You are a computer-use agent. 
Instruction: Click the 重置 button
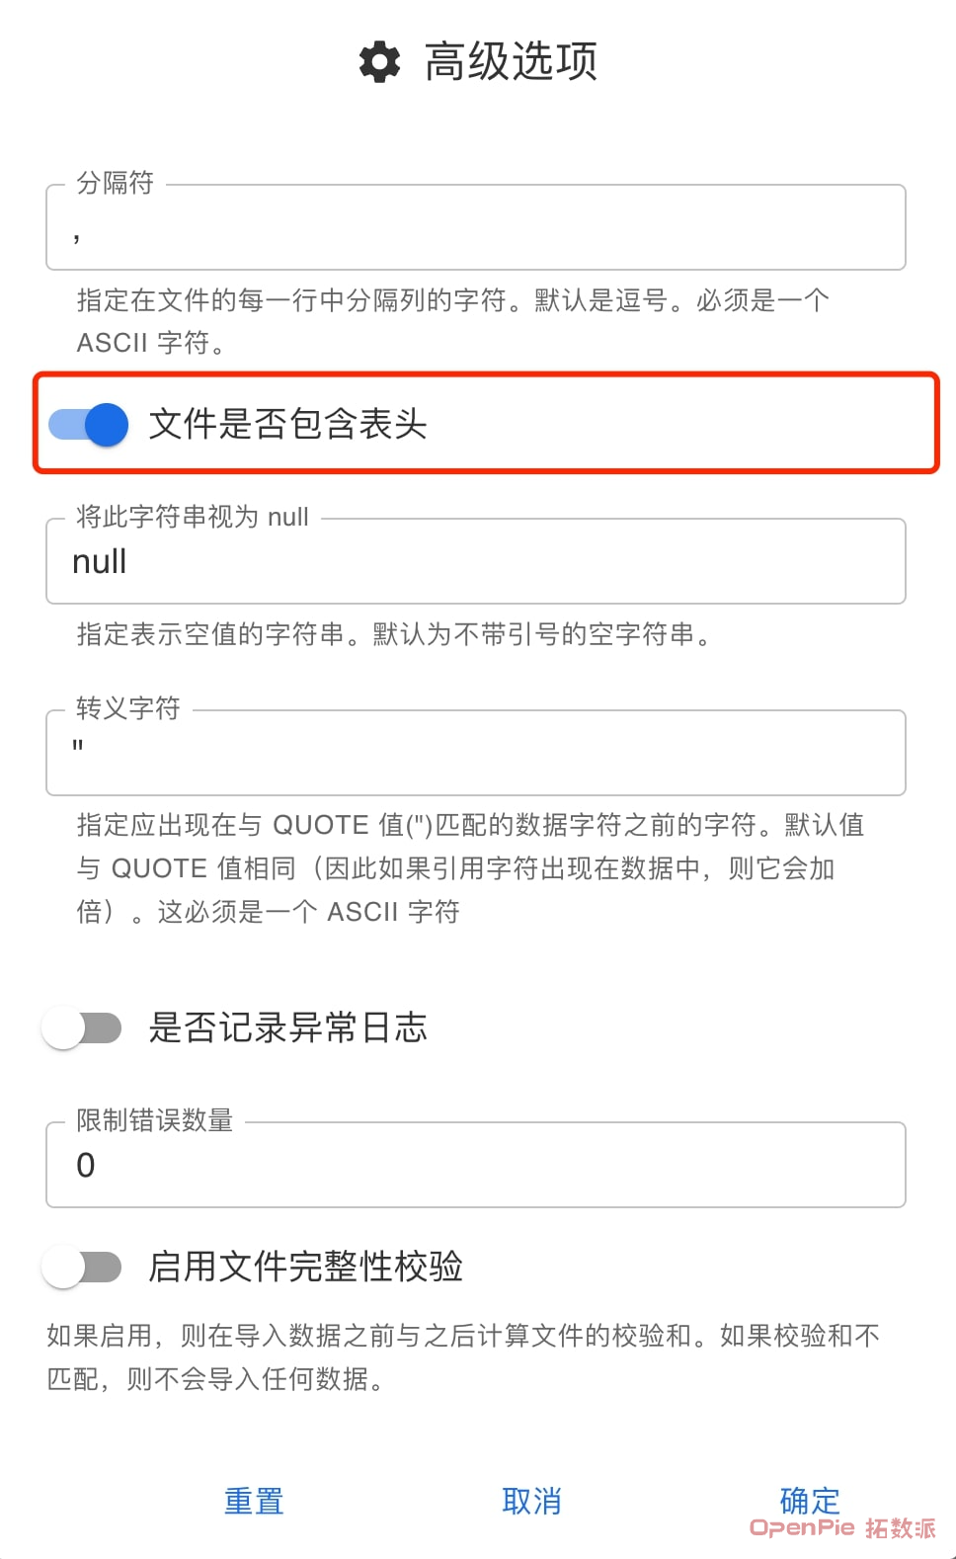tap(254, 1502)
